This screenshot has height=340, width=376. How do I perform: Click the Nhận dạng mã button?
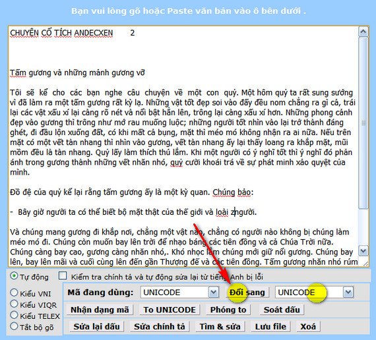coord(100,310)
